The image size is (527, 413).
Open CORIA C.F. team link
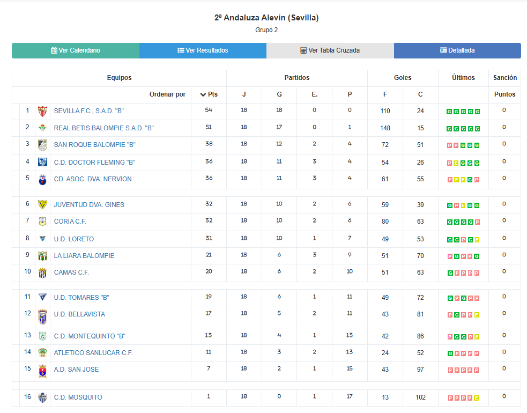pos(70,222)
